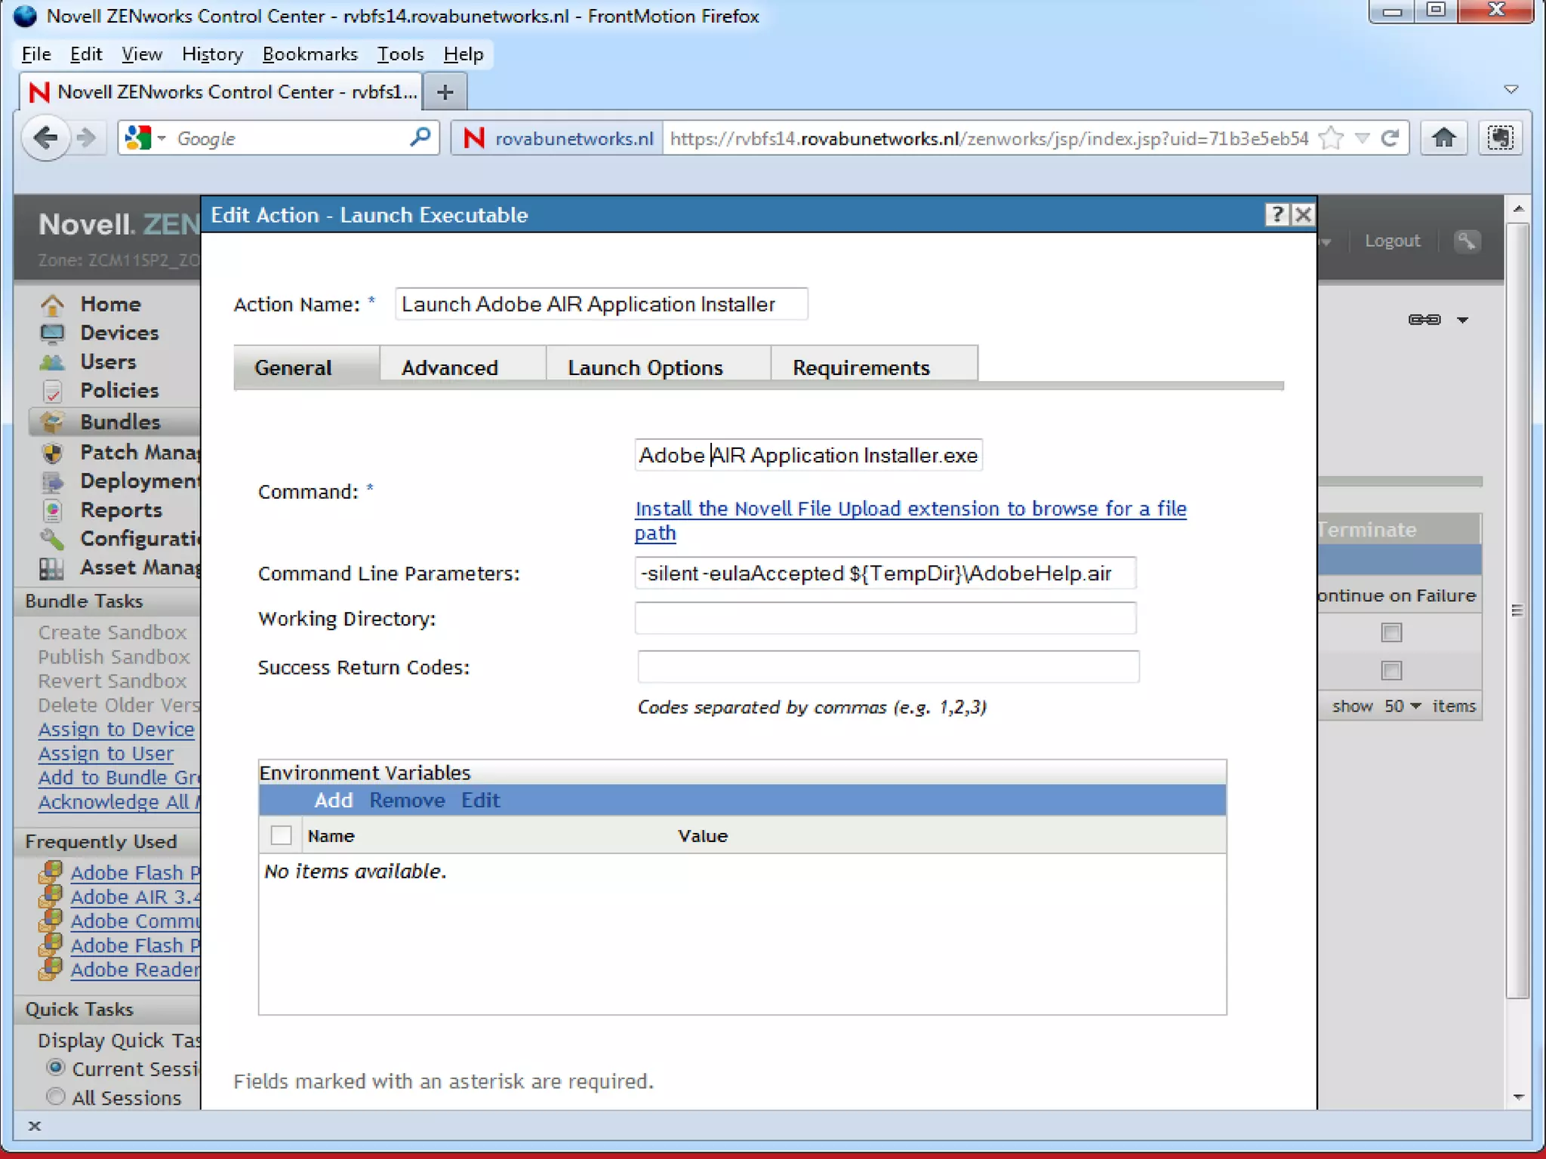Click the chain link icon in right panel
The width and height of the screenshot is (1546, 1159).
click(x=1424, y=320)
